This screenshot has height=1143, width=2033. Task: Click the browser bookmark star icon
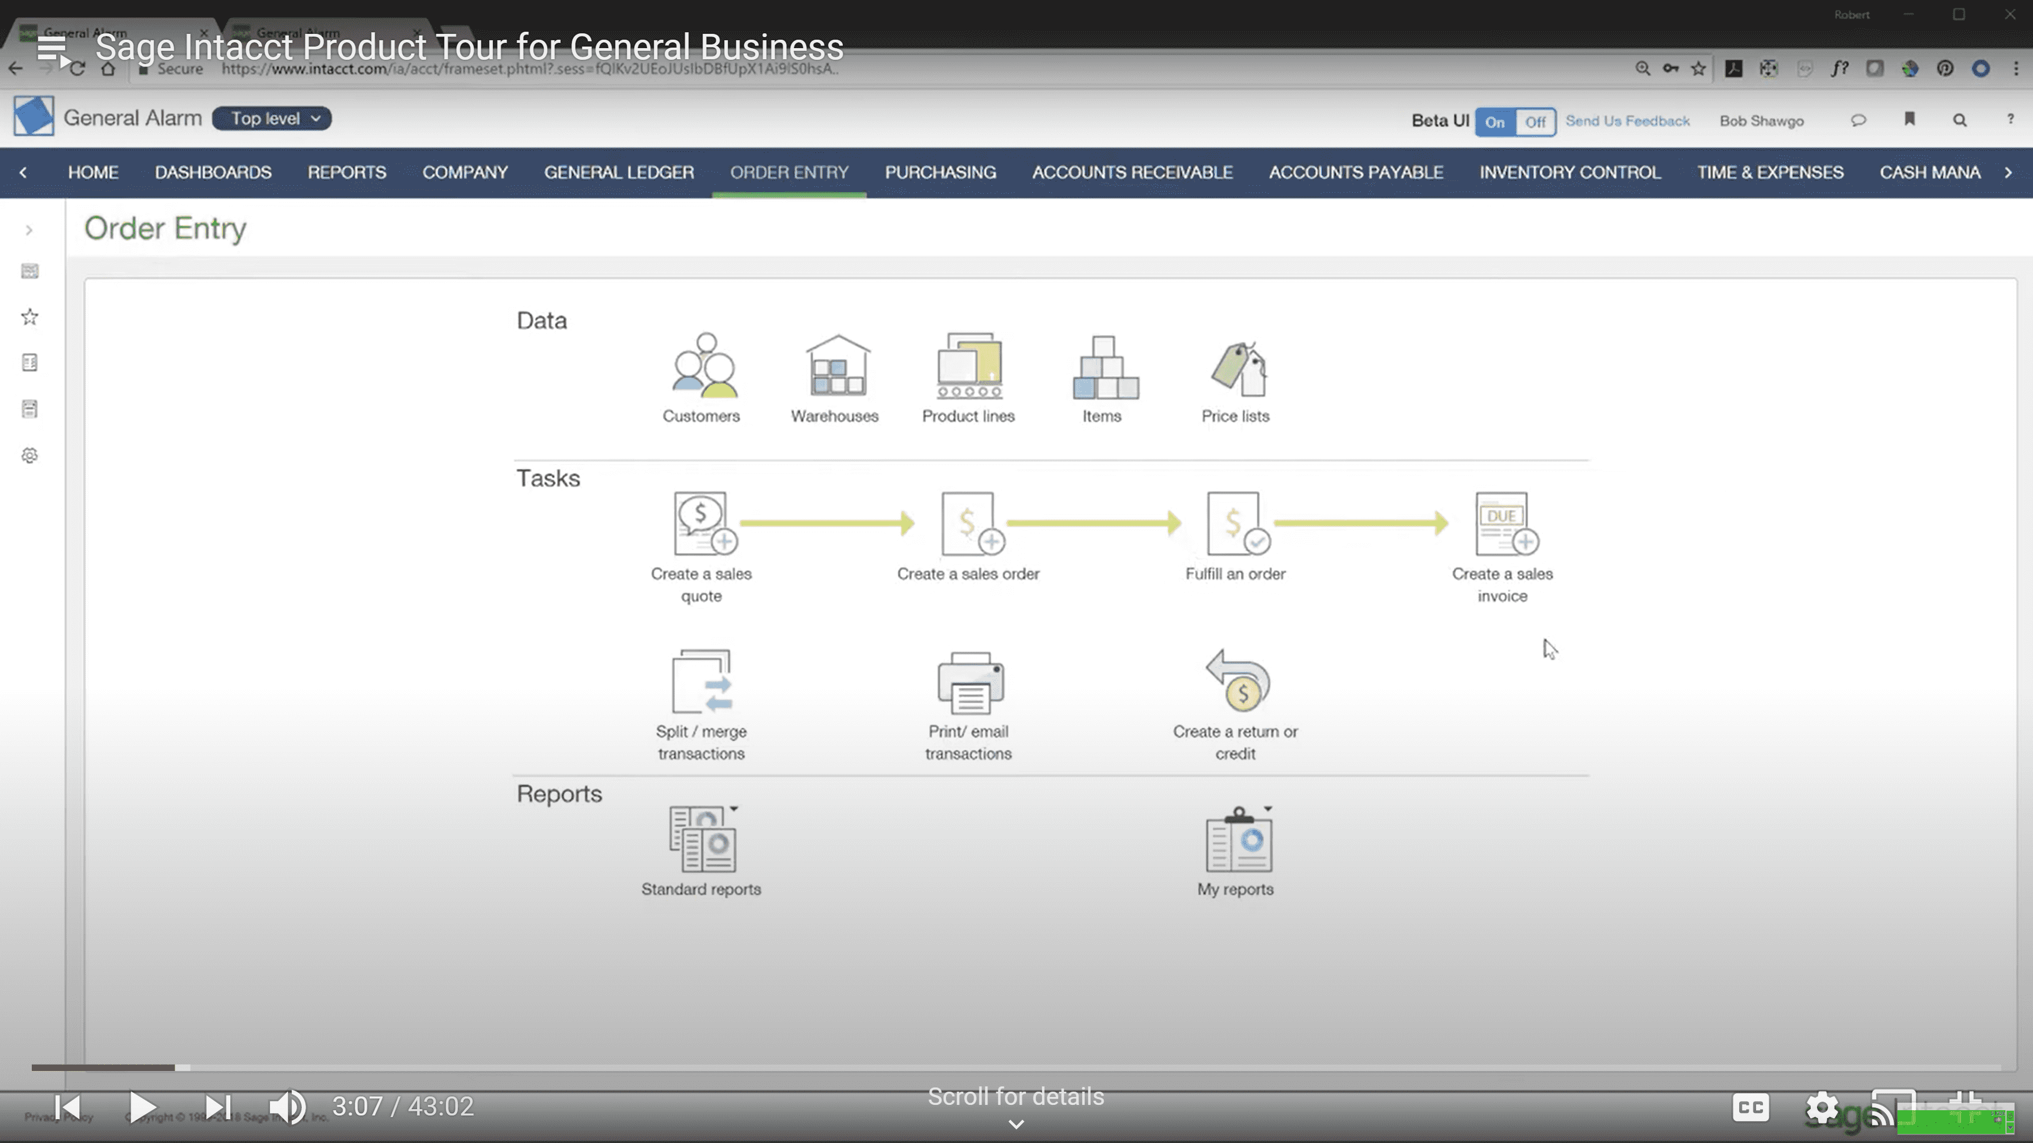pyautogui.click(x=1698, y=69)
